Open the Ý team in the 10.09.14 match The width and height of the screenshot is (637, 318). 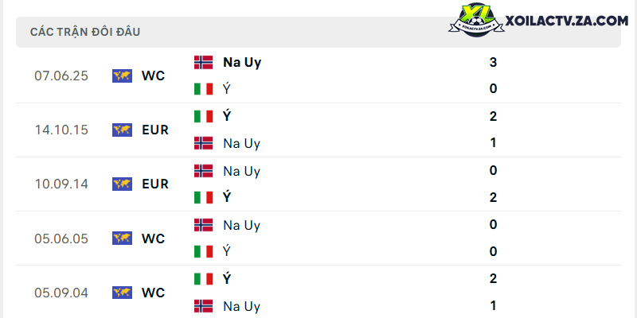227,197
